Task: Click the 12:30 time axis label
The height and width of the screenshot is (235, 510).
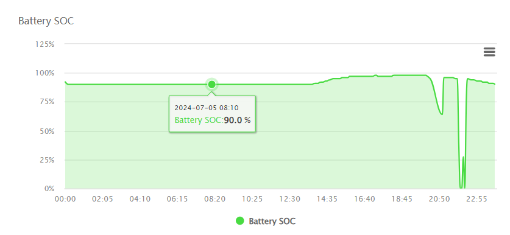Action: (290, 199)
